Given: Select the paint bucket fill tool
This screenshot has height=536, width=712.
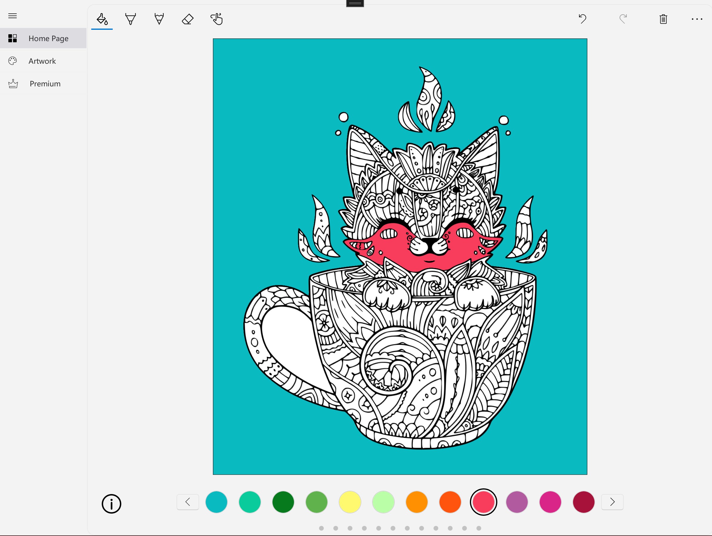Looking at the screenshot, I should 102,19.
